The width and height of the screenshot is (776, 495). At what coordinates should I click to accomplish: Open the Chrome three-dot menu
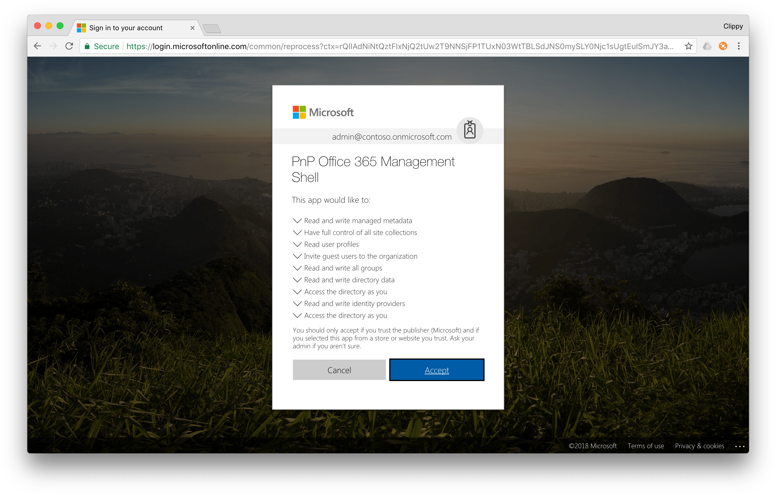point(739,46)
